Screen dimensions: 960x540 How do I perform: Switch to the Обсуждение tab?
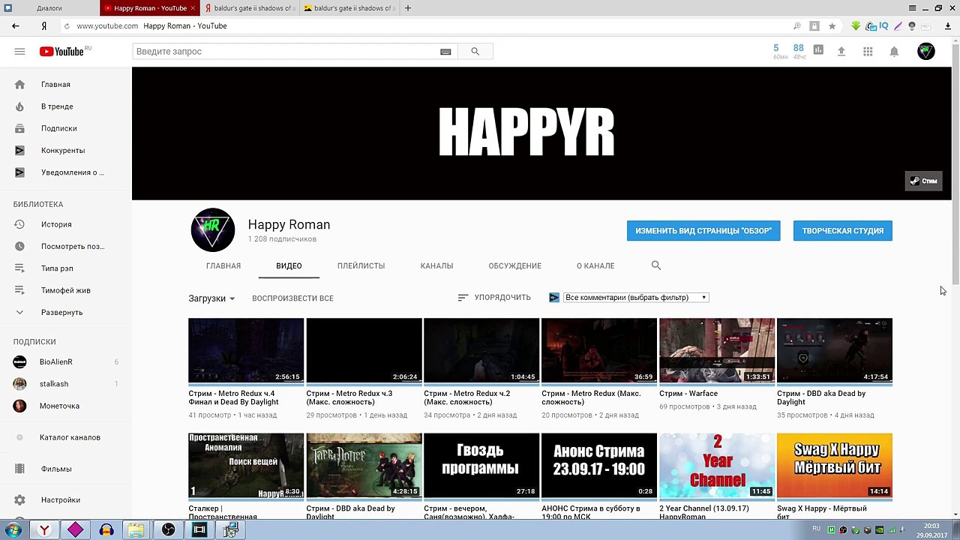click(514, 265)
